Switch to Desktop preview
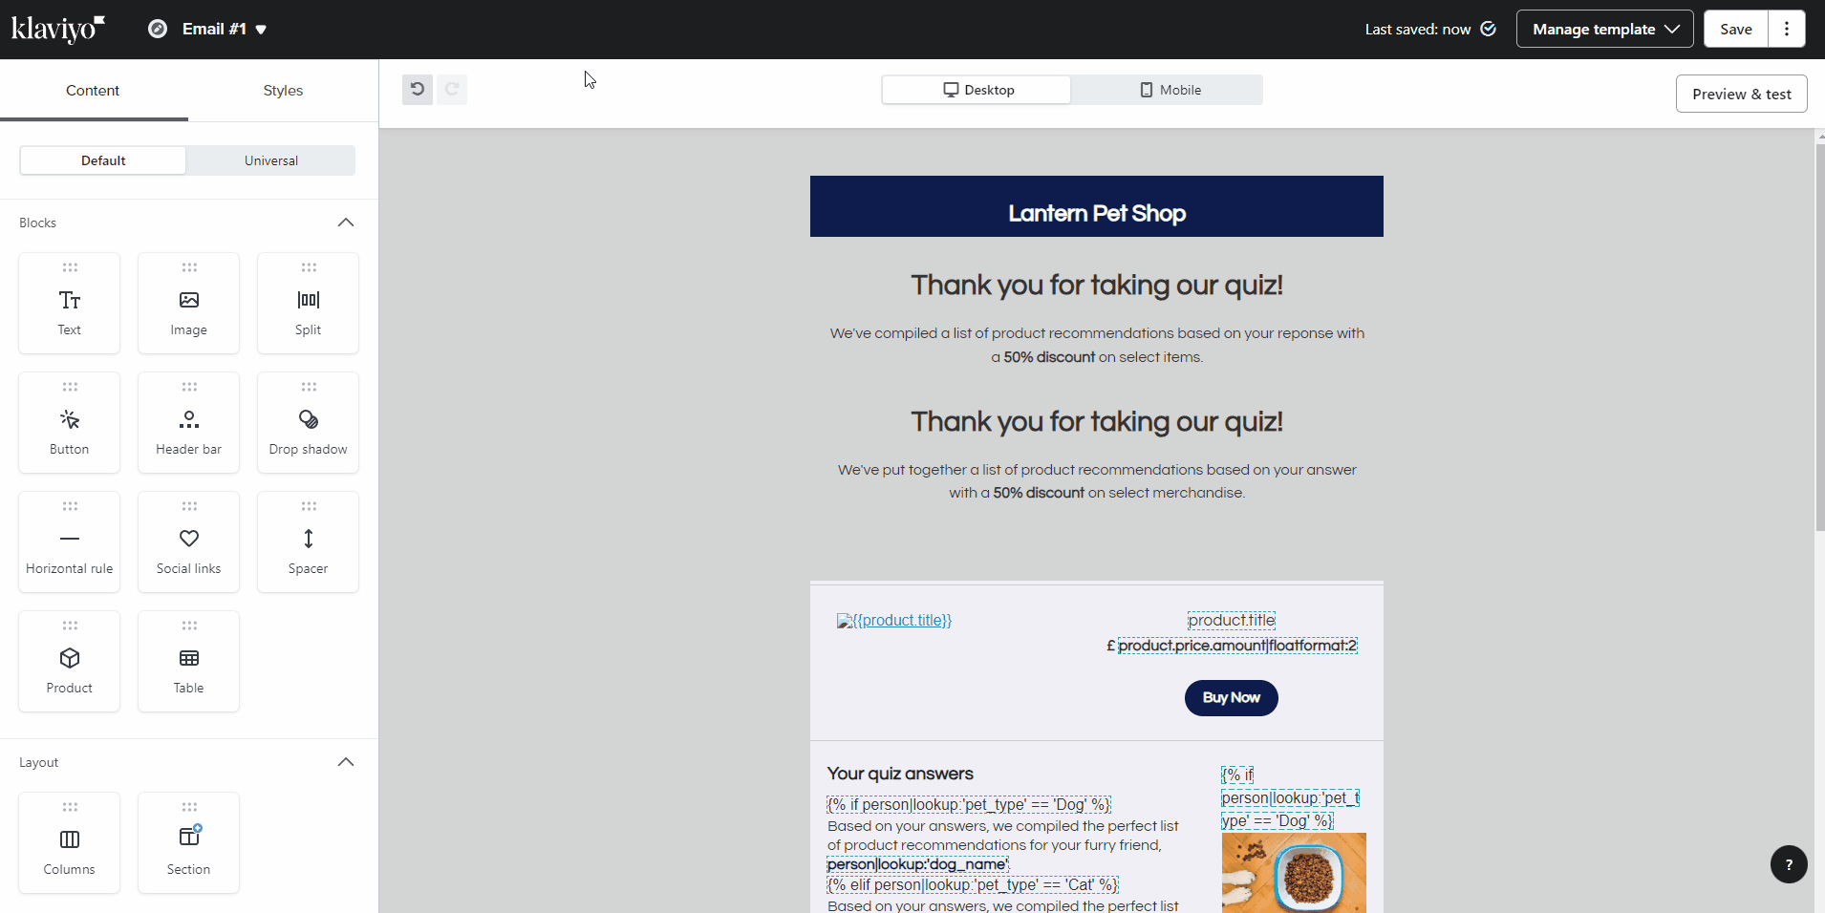 coord(977,90)
